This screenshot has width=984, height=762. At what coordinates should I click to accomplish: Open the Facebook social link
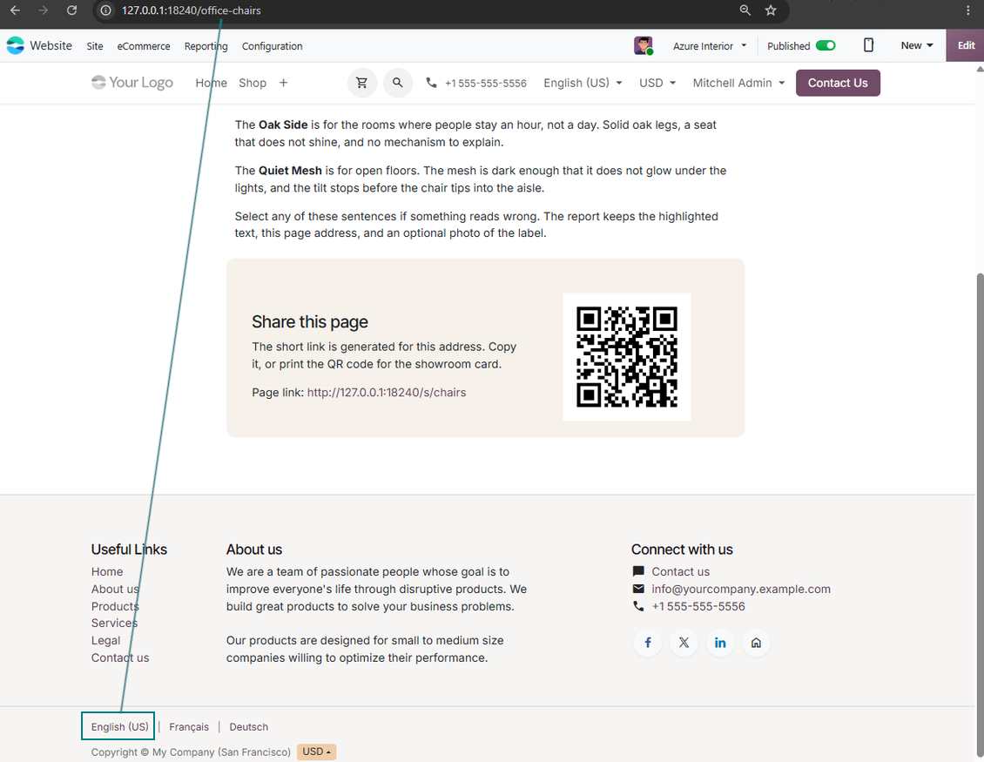[x=648, y=643]
